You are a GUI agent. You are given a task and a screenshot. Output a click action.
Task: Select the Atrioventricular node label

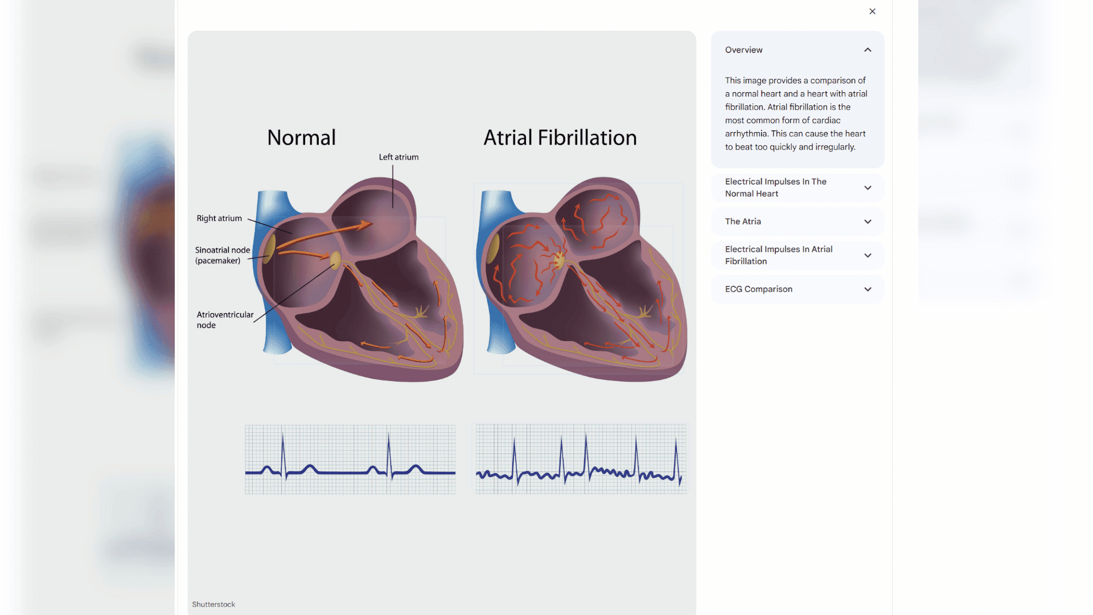pyautogui.click(x=225, y=319)
